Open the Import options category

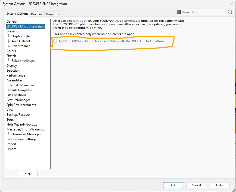pos(11,144)
